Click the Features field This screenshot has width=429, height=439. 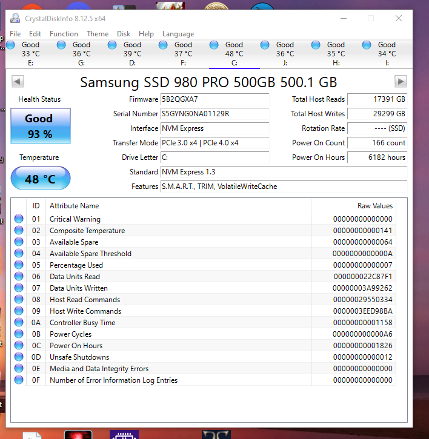tap(284, 186)
